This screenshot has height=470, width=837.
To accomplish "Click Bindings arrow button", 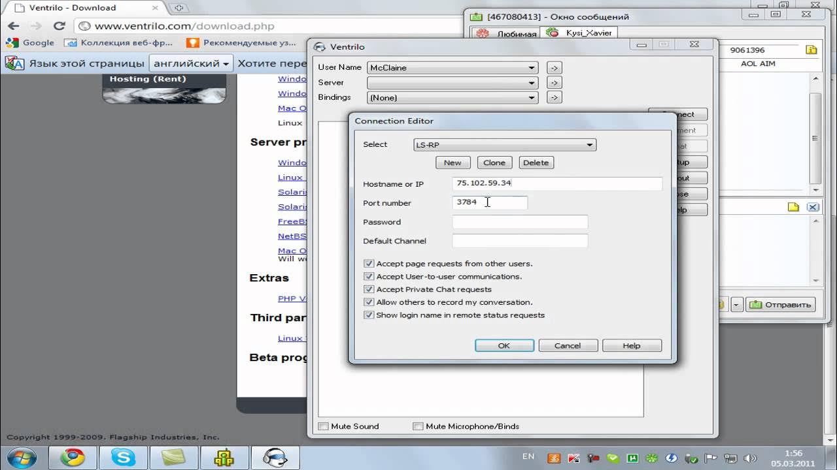I will [554, 97].
